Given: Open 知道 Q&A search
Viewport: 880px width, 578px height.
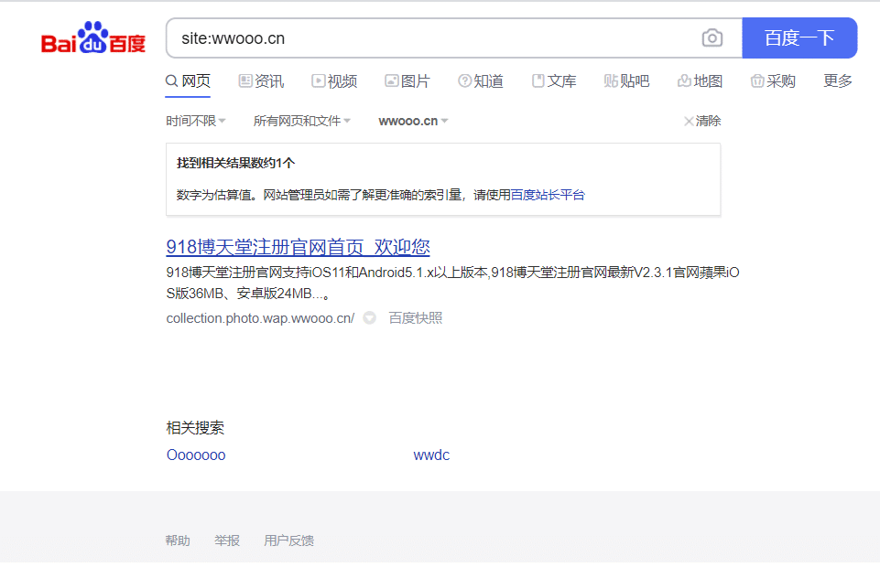Looking at the screenshot, I should (481, 80).
